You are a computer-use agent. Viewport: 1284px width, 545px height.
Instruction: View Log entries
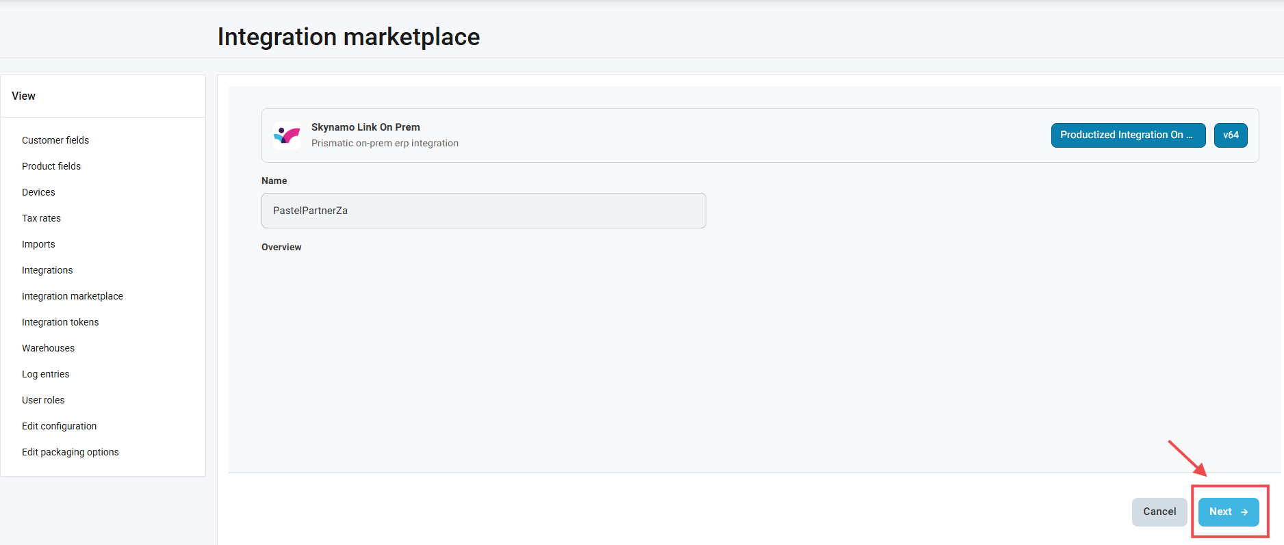tap(45, 374)
